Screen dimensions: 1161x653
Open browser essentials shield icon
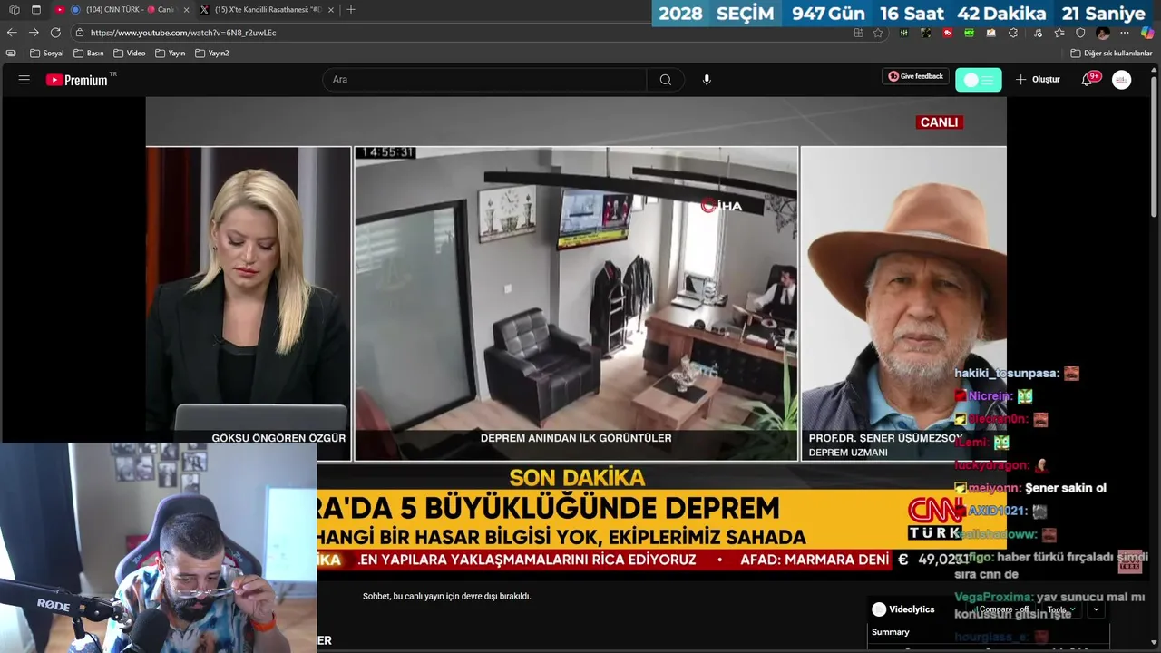click(x=1079, y=33)
